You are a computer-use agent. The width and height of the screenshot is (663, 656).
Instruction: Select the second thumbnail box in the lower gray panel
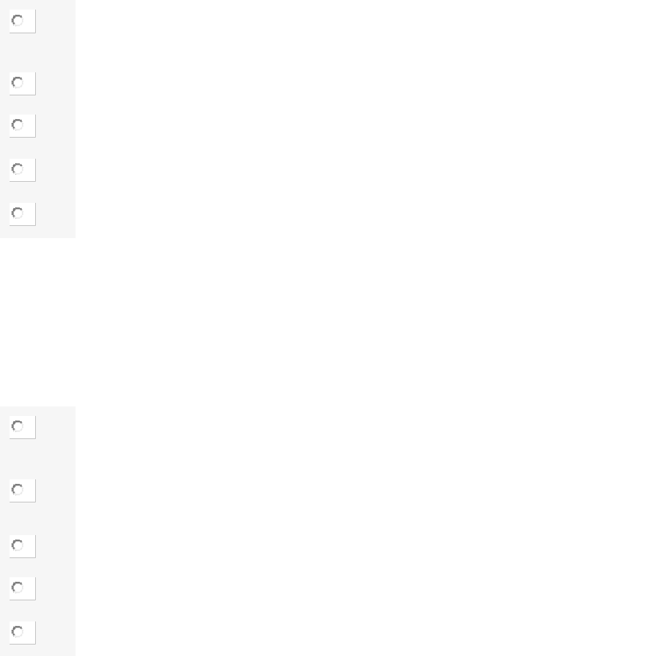(22, 491)
